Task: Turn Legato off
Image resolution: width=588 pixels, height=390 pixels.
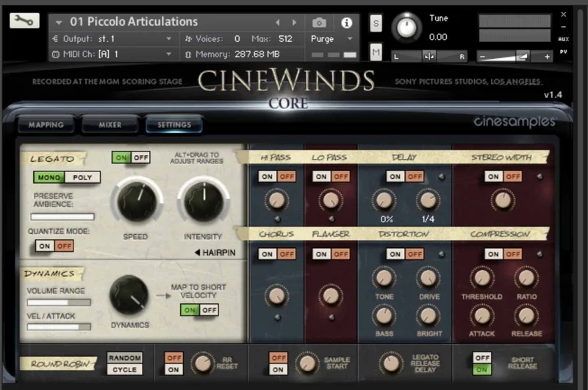Action: [x=140, y=157]
